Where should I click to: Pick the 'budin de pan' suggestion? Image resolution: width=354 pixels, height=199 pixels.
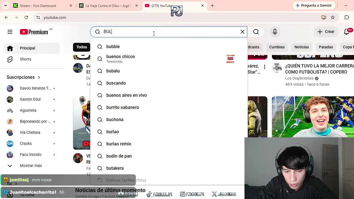[x=169, y=156]
